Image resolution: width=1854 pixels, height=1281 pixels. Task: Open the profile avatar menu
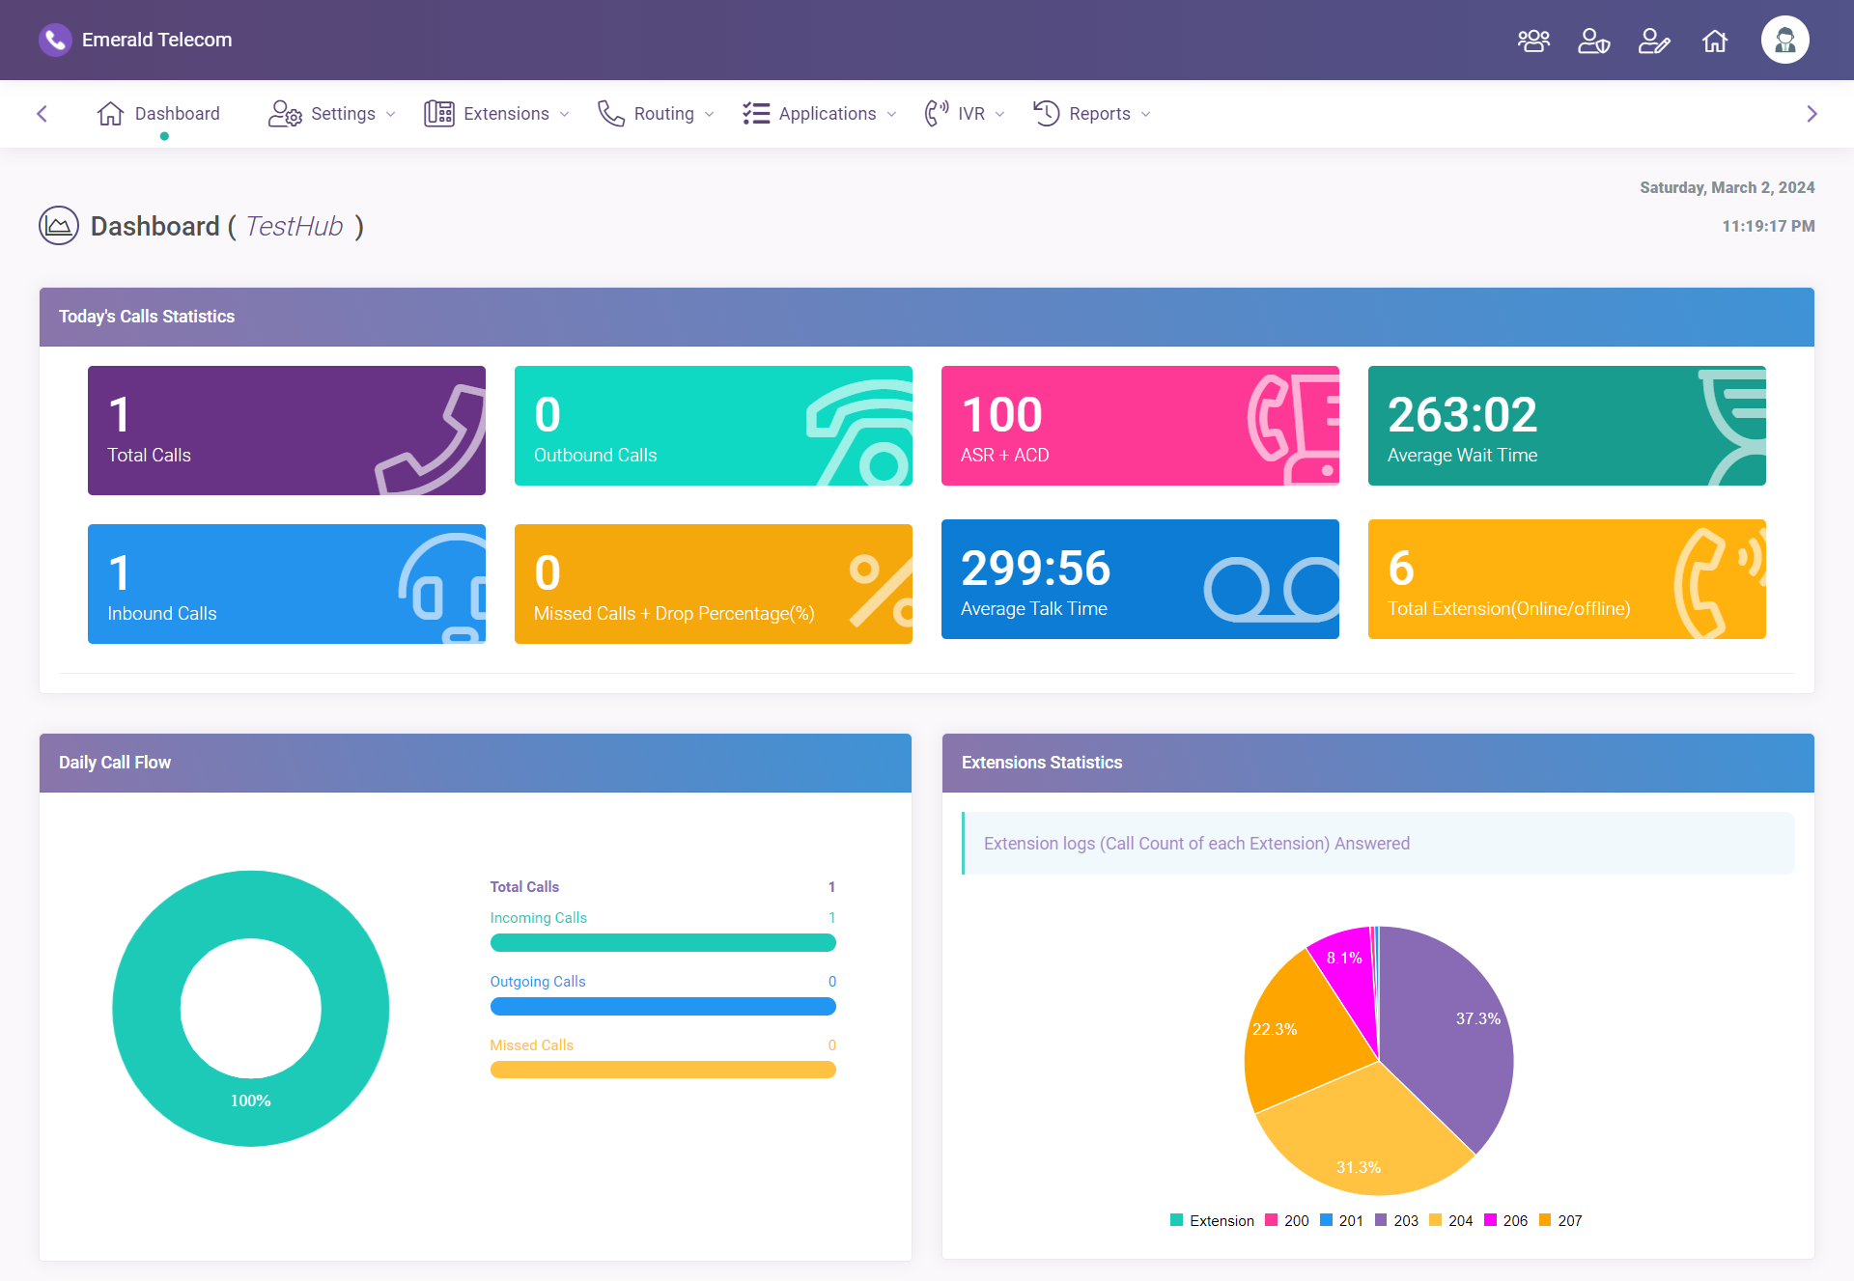coord(1784,40)
